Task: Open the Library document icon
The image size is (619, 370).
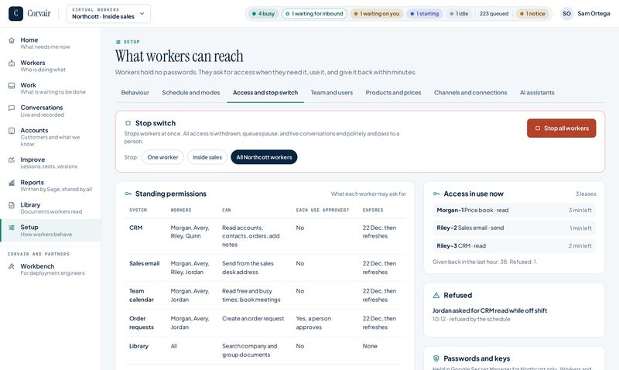Action: point(12,205)
